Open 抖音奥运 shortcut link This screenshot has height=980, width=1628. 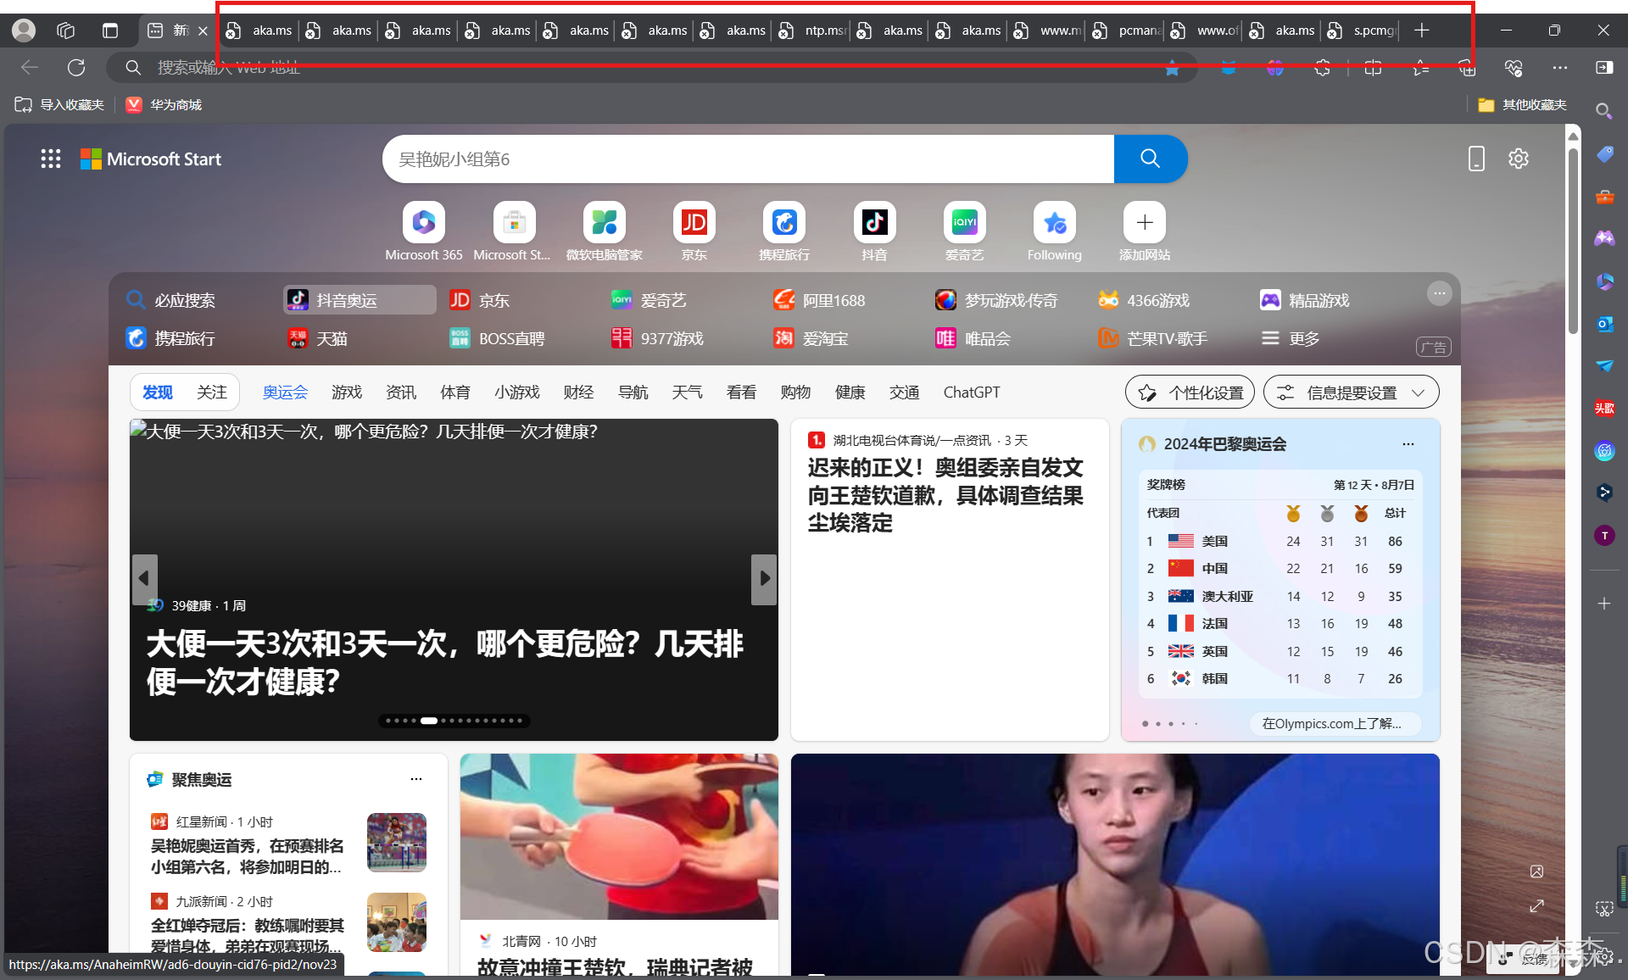359,300
